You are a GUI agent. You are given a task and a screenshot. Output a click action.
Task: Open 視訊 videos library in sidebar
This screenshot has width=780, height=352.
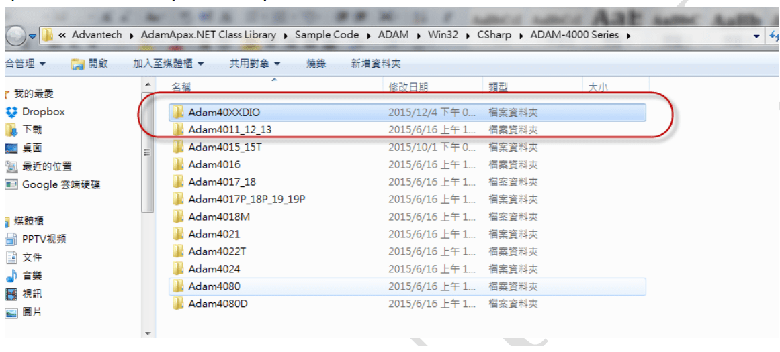(24, 294)
